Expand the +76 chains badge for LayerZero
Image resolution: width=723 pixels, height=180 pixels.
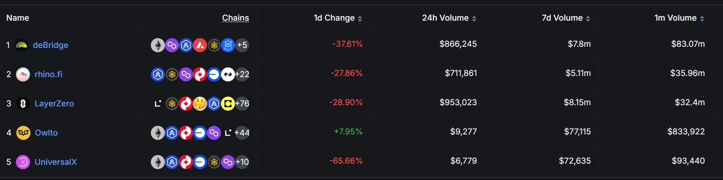click(x=242, y=104)
